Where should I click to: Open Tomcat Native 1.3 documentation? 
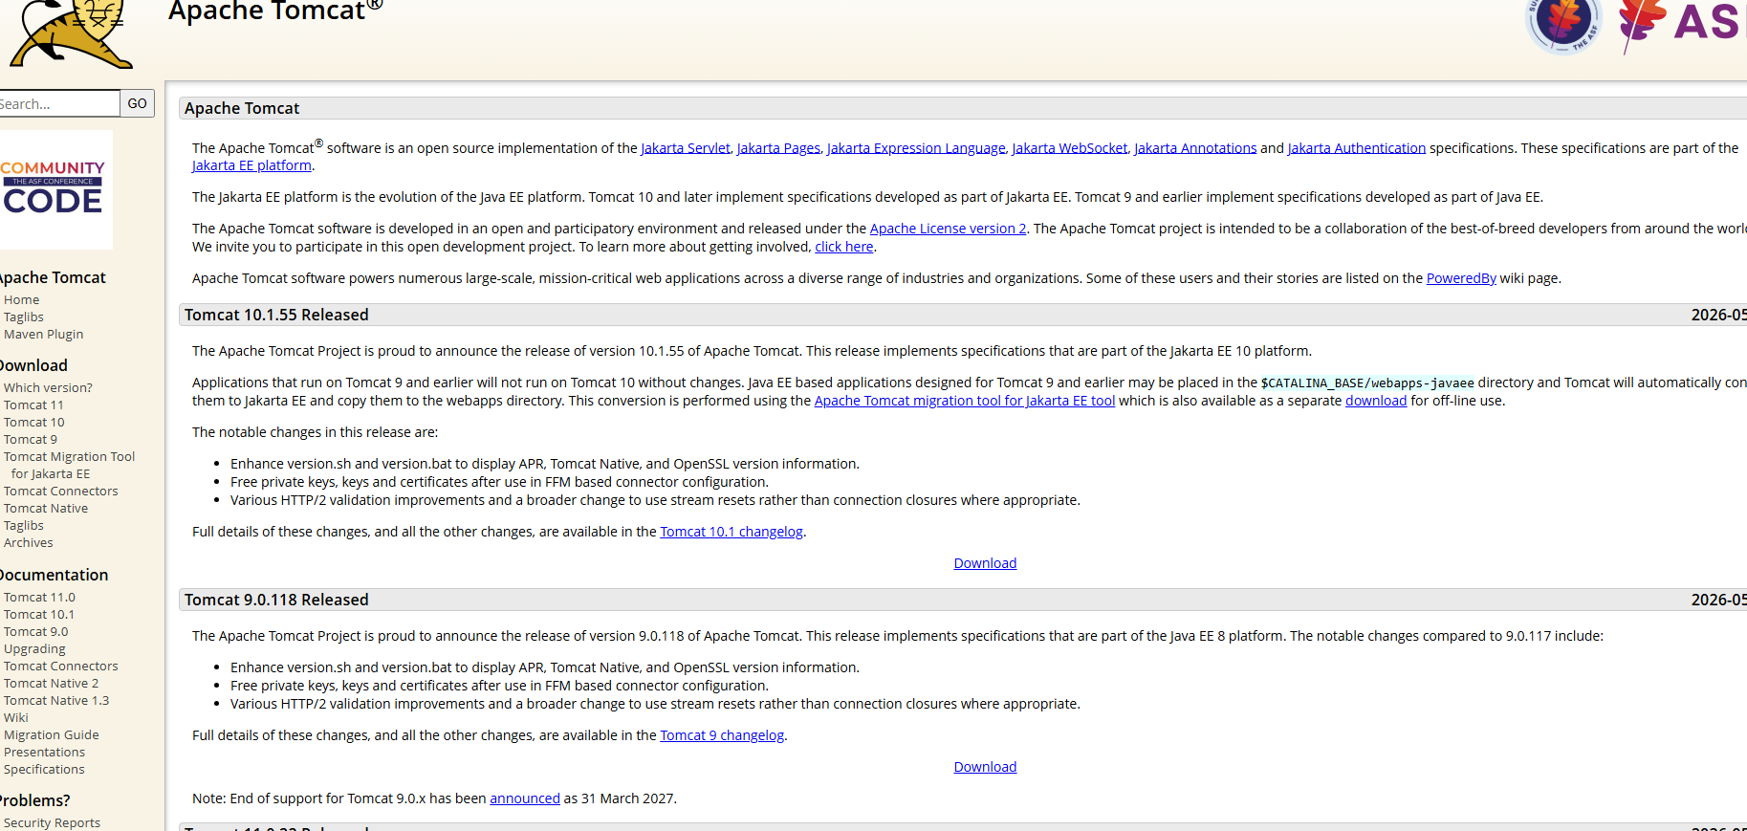point(56,701)
